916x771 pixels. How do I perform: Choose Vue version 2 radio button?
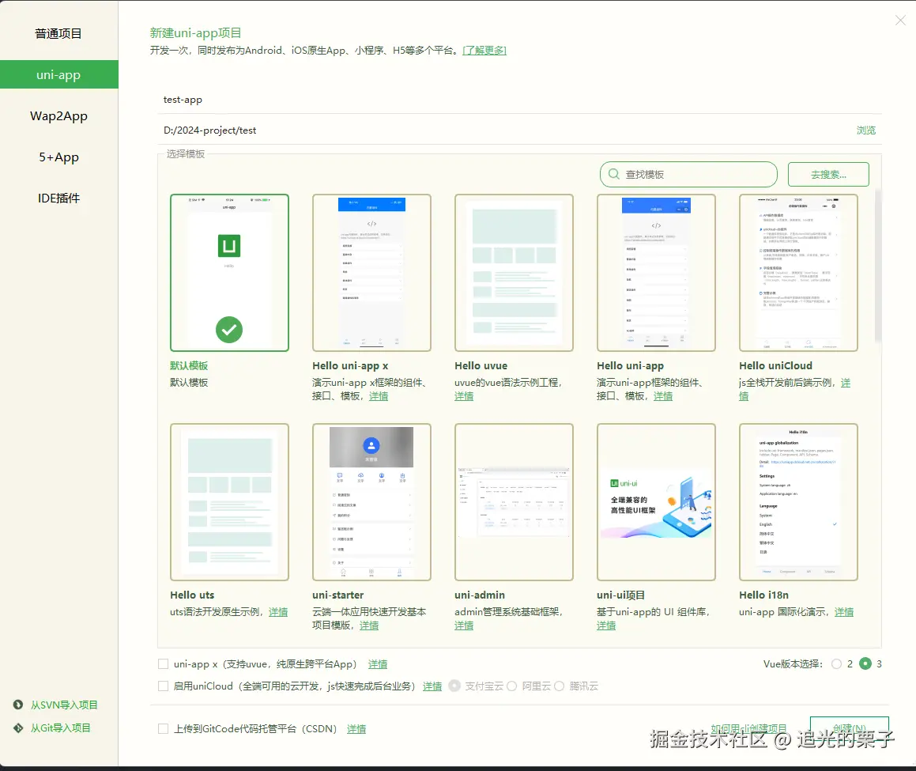836,664
